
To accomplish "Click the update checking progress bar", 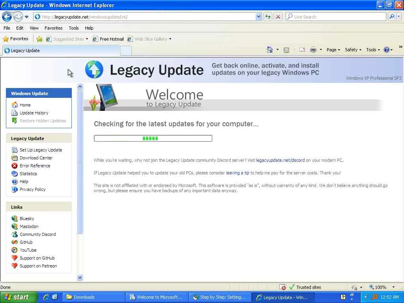I will 153,138.
